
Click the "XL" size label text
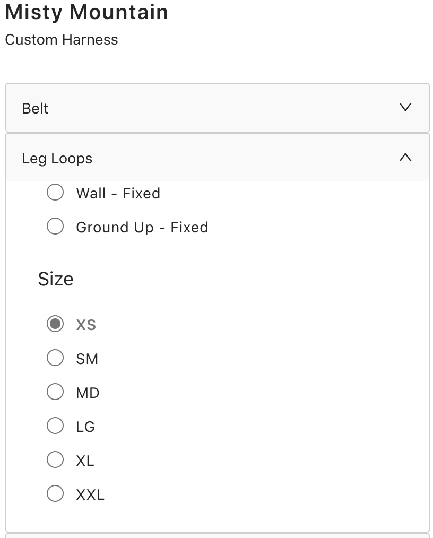(85, 461)
